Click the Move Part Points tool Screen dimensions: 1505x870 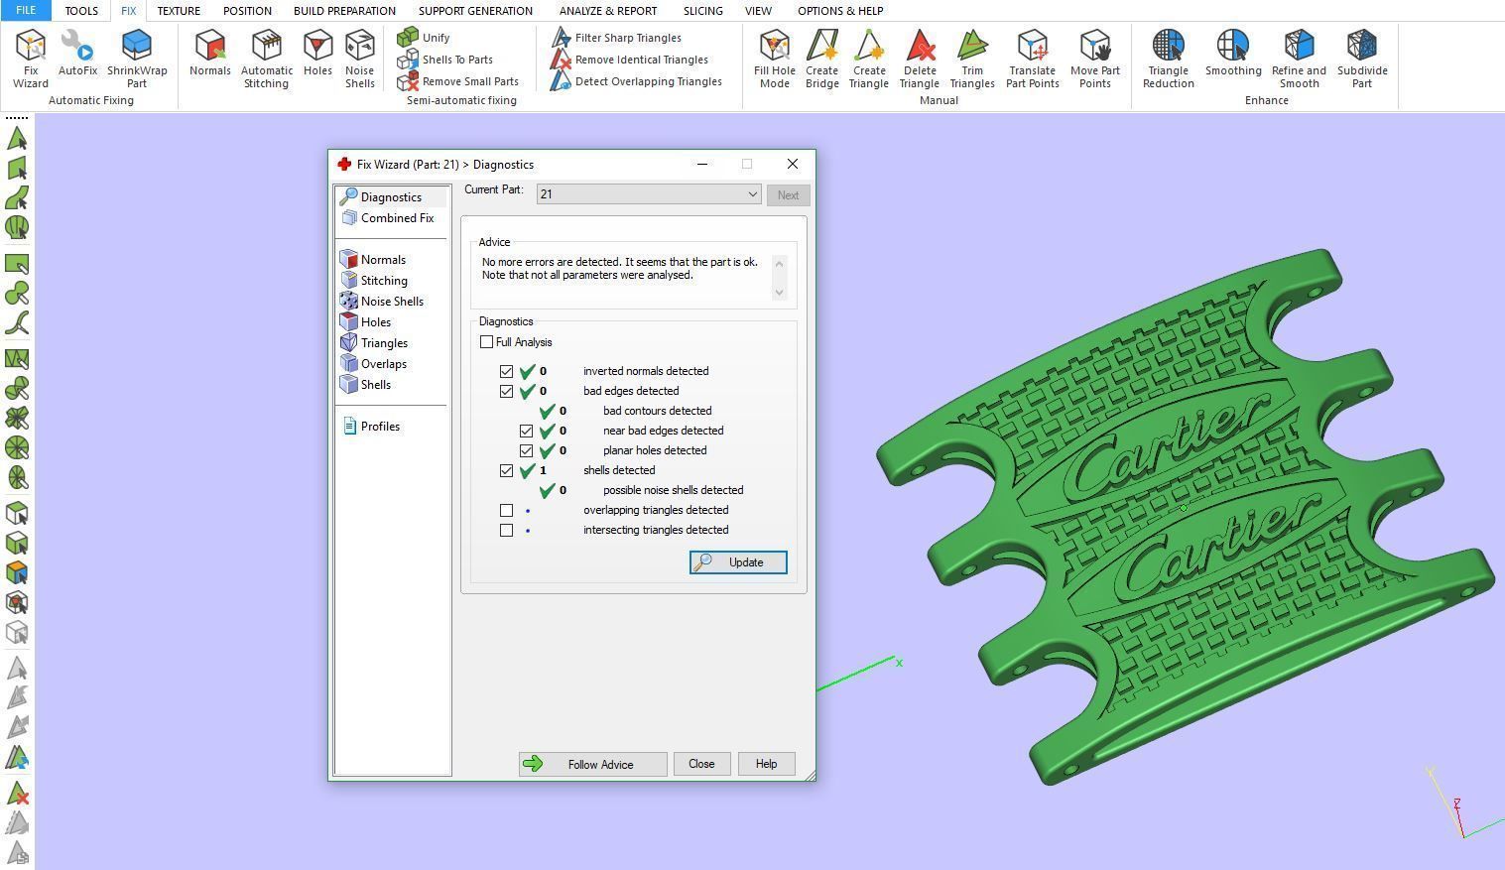click(x=1095, y=59)
